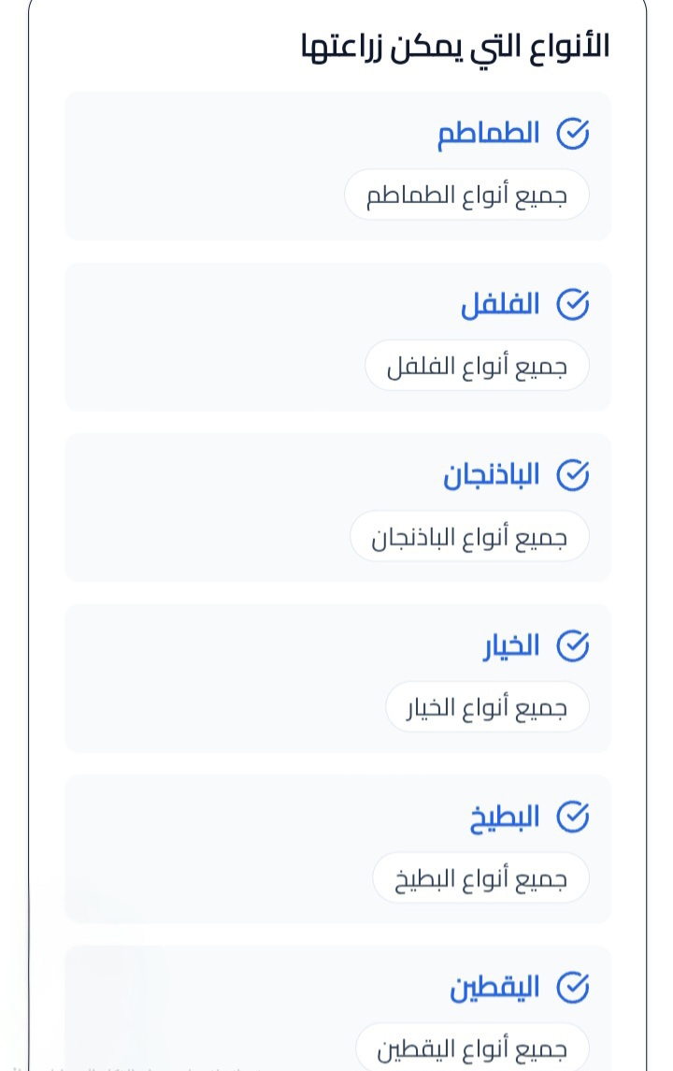Viewport: 673px width, 1071px height.
Task: Select the جميع أنواع الباذنجان chip
Action: (x=469, y=536)
